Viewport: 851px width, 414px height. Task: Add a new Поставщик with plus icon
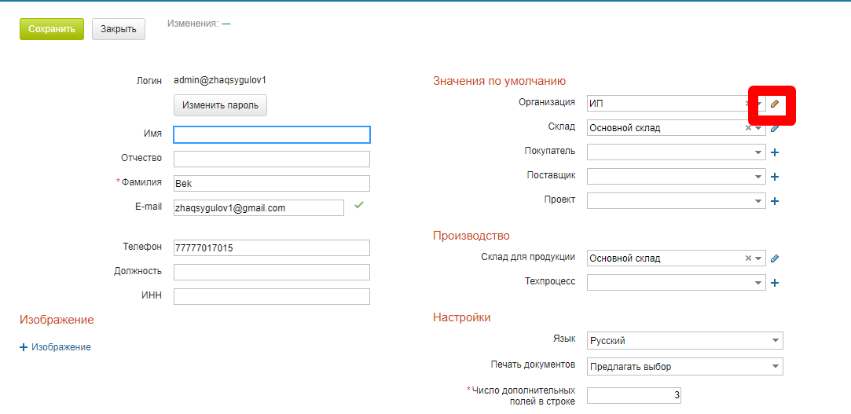pos(775,177)
